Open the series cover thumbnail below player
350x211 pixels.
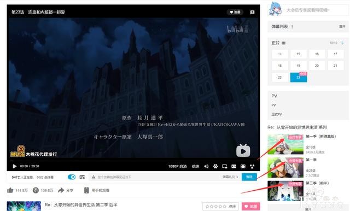coord(24,206)
